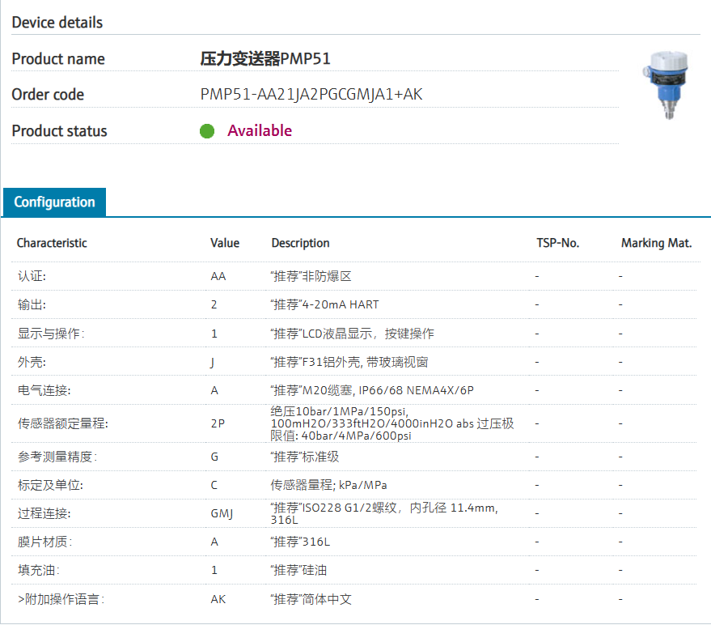Click the 电气连接 row label

tap(44, 390)
